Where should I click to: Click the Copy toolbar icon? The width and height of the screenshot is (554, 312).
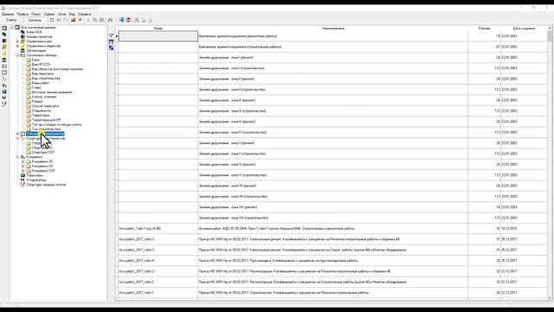tap(94, 20)
